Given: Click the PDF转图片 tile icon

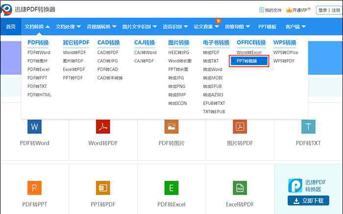Looking at the screenshot, I should click(x=171, y=127).
